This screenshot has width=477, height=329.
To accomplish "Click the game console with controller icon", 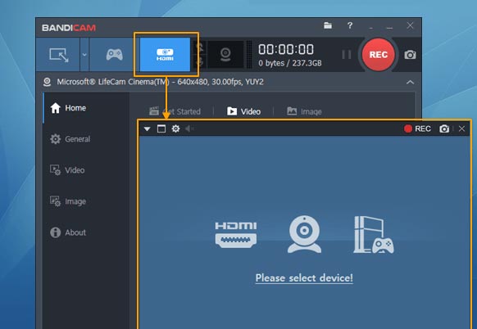I will pyautogui.click(x=374, y=235).
